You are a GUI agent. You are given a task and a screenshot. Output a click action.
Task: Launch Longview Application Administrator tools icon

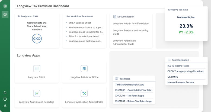(84, 93)
